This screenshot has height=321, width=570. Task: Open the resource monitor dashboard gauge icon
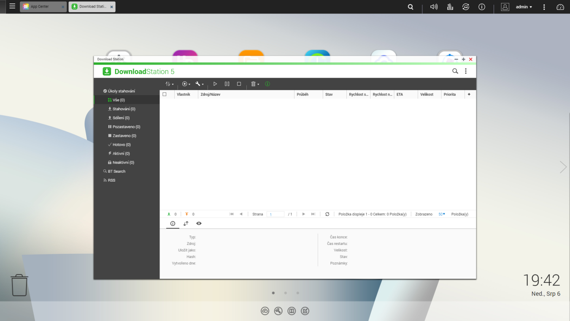click(560, 7)
